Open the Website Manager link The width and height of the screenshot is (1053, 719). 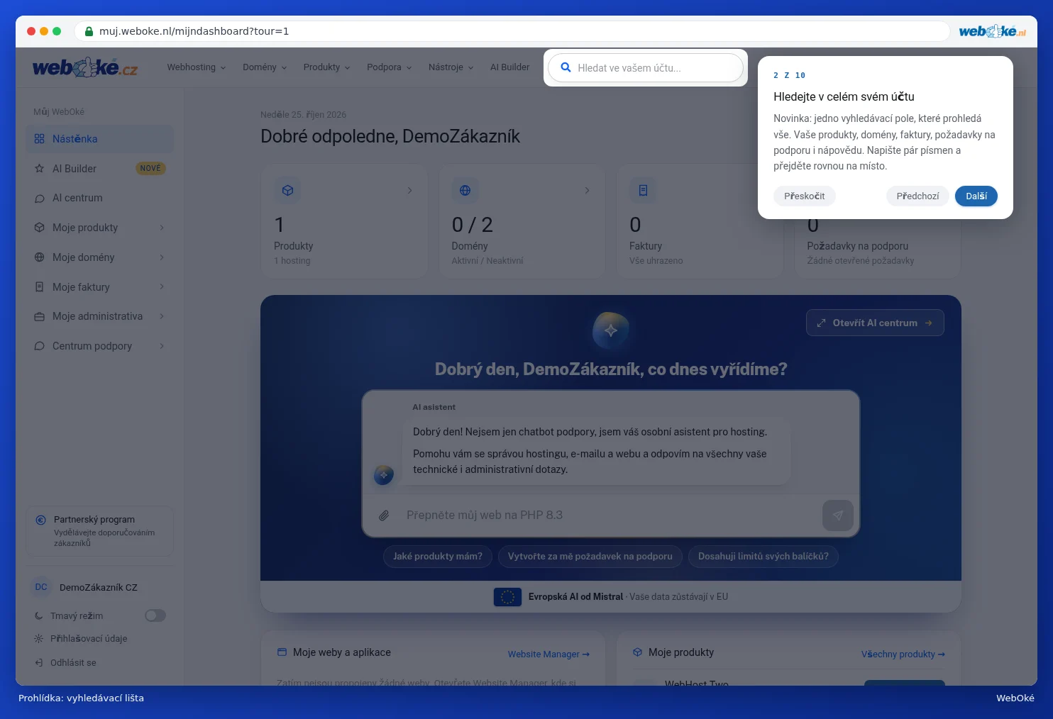click(548, 654)
